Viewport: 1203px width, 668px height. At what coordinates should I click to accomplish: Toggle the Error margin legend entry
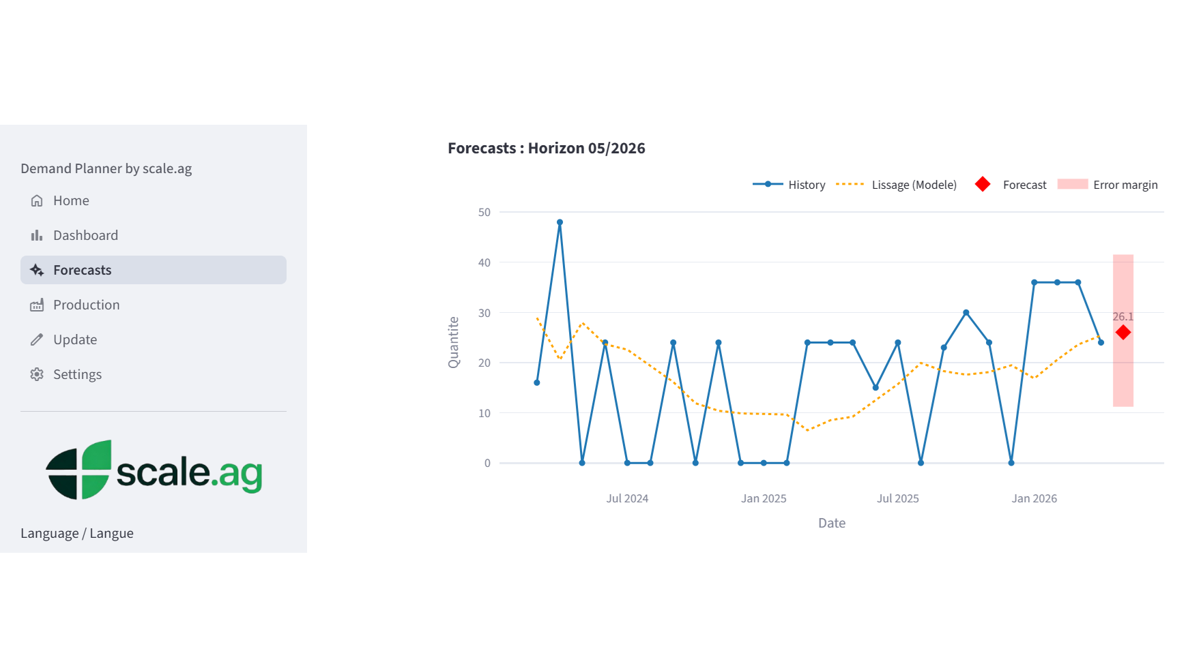tap(1107, 185)
